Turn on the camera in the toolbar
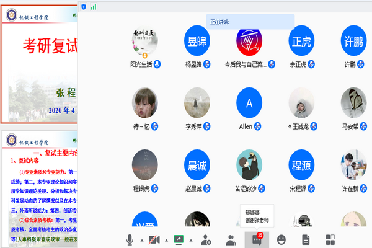372x248 pixels. (154, 239)
